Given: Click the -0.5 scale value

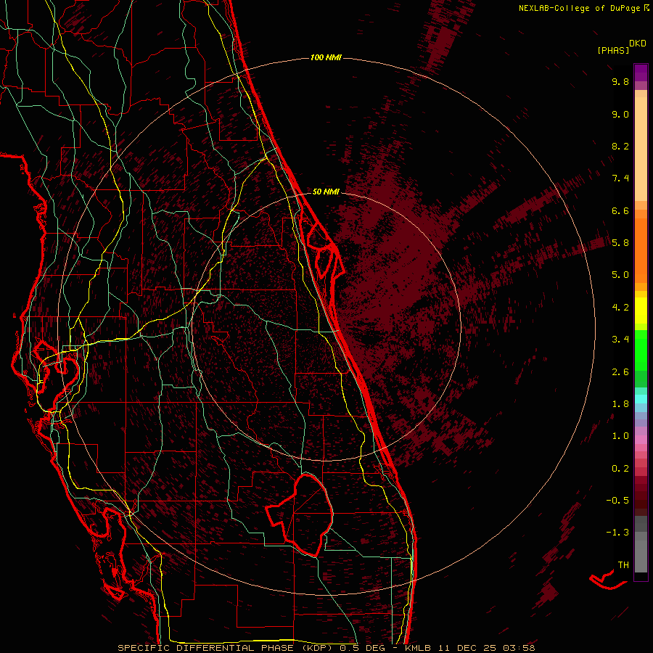Looking at the screenshot, I should (617, 501).
